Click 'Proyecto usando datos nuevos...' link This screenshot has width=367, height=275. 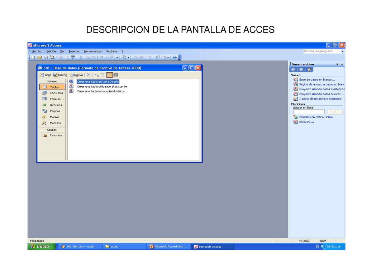tap(321, 94)
